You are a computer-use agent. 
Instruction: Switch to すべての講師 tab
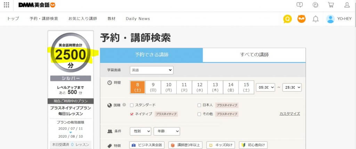click(254, 55)
